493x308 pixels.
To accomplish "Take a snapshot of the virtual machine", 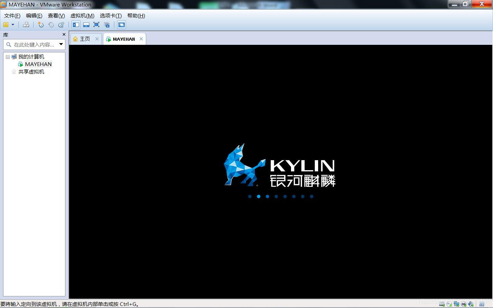I will [x=40, y=25].
